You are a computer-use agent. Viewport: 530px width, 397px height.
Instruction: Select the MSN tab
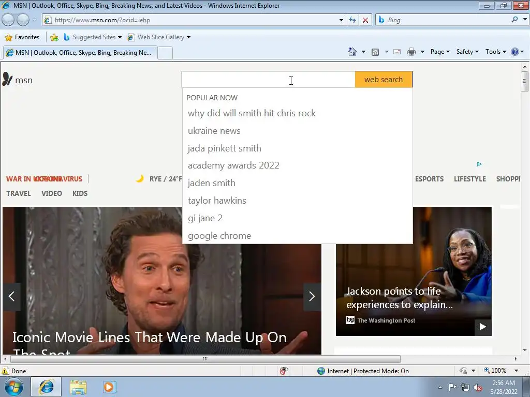point(80,53)
